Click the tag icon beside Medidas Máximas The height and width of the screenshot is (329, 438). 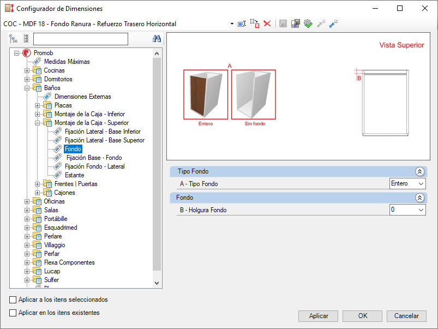click(37, 62)
